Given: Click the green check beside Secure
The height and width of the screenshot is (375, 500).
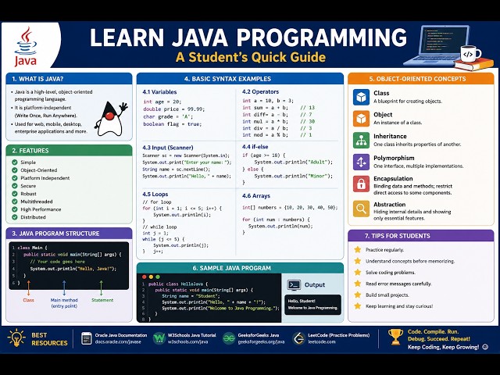Looking at the screenshot, I should [15, 186].
